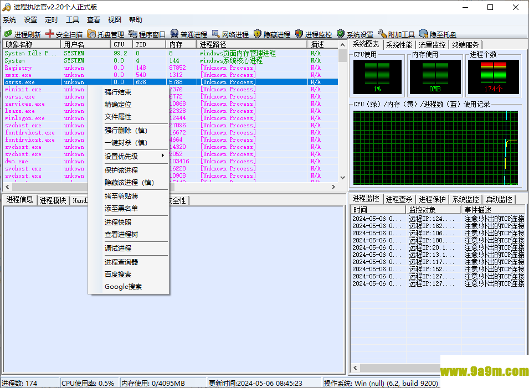Viewport: 529px width, 388px height.
Task: Select 进程快照 in the context menu
Action: coord(129,222)
